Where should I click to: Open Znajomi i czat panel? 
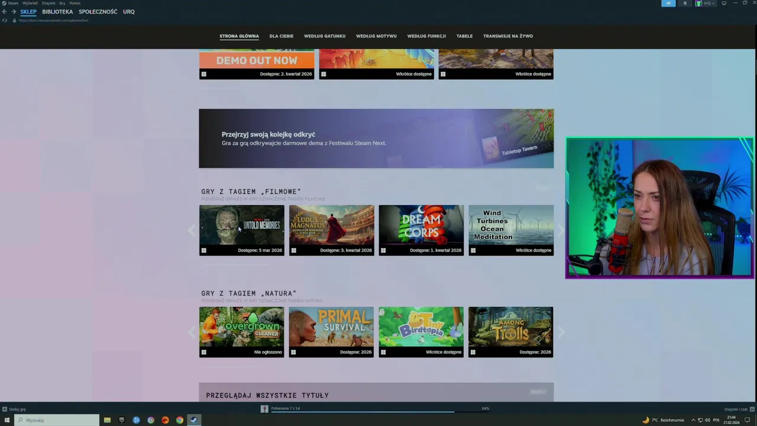point(739,409)
